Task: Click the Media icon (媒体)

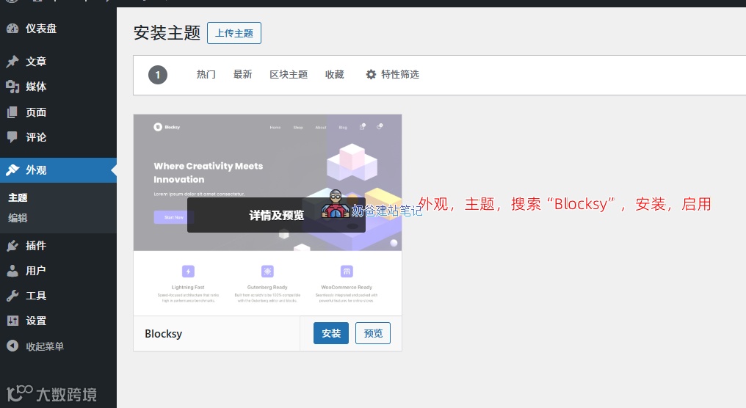Action: click(12, 87)
